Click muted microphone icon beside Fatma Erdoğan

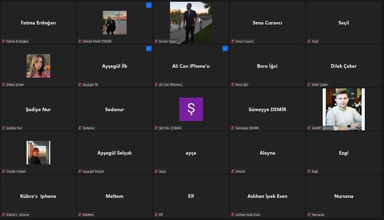[x=3, y=41]
